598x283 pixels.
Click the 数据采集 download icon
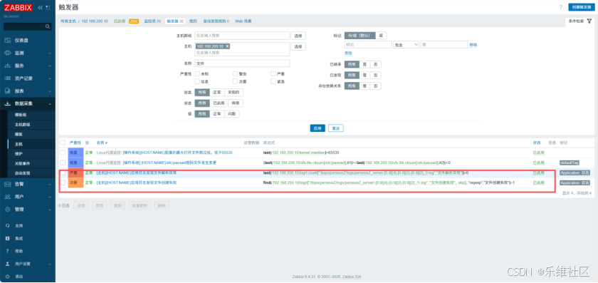click(7, 103)
